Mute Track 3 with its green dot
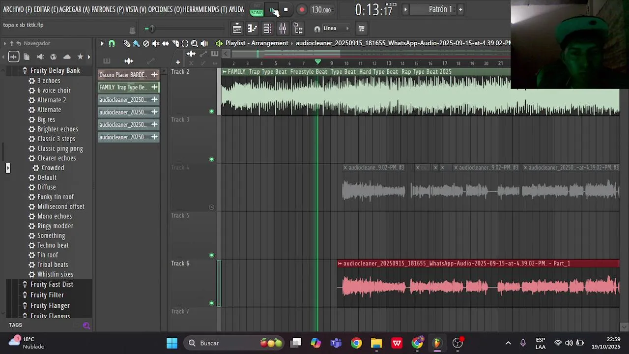 (212, 159)
